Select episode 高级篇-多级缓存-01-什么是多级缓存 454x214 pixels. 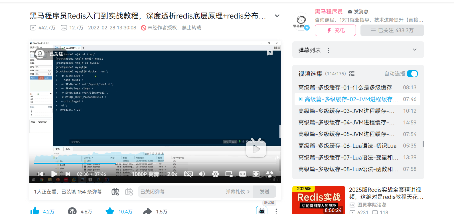click(357, 88)
